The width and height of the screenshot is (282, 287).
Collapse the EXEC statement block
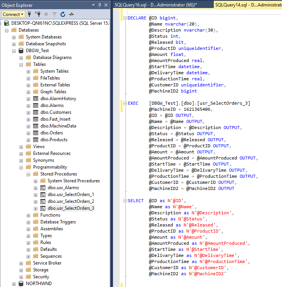(124, 103)
